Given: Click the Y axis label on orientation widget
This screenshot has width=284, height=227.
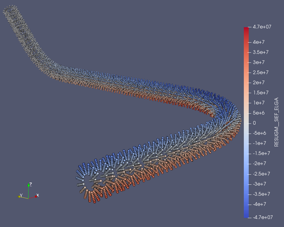Looking at the screenshot, I should pos(21,195).
